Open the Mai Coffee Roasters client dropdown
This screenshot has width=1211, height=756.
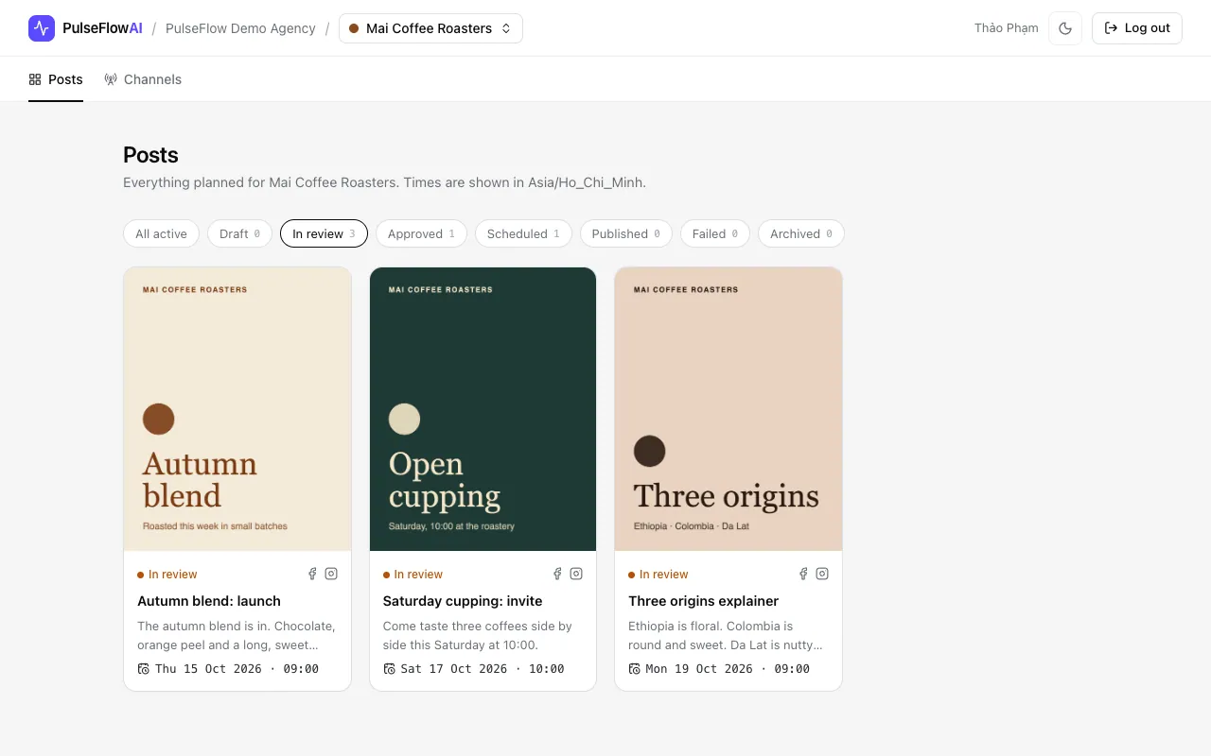coord(430,28)
